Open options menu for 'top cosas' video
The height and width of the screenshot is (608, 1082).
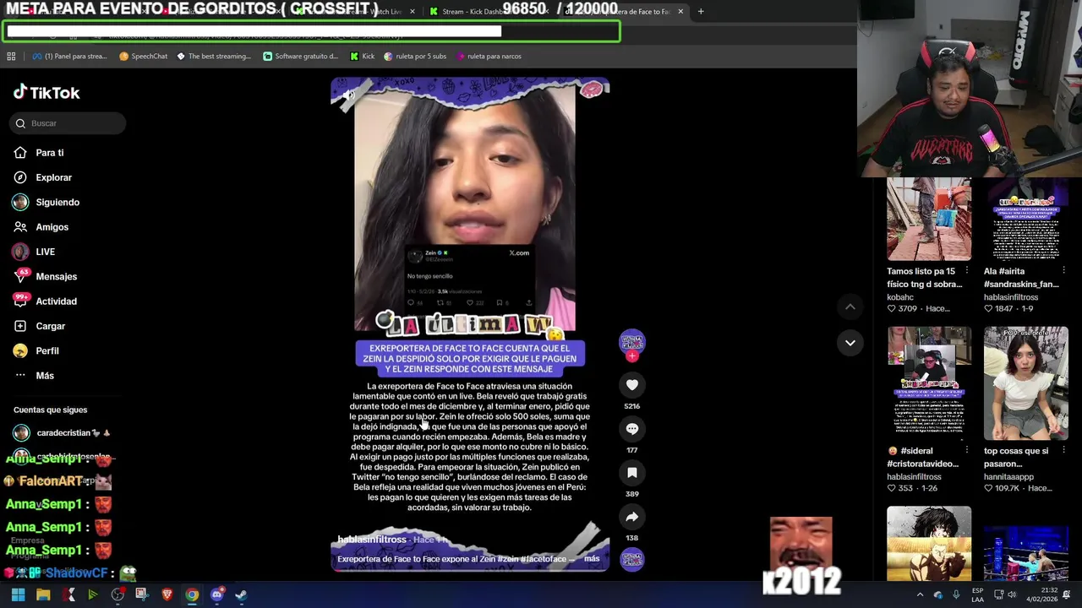[x=1063, y=451]
